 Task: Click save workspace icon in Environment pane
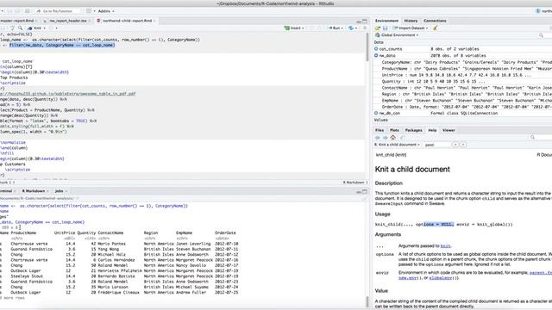[x=386, y=28]
